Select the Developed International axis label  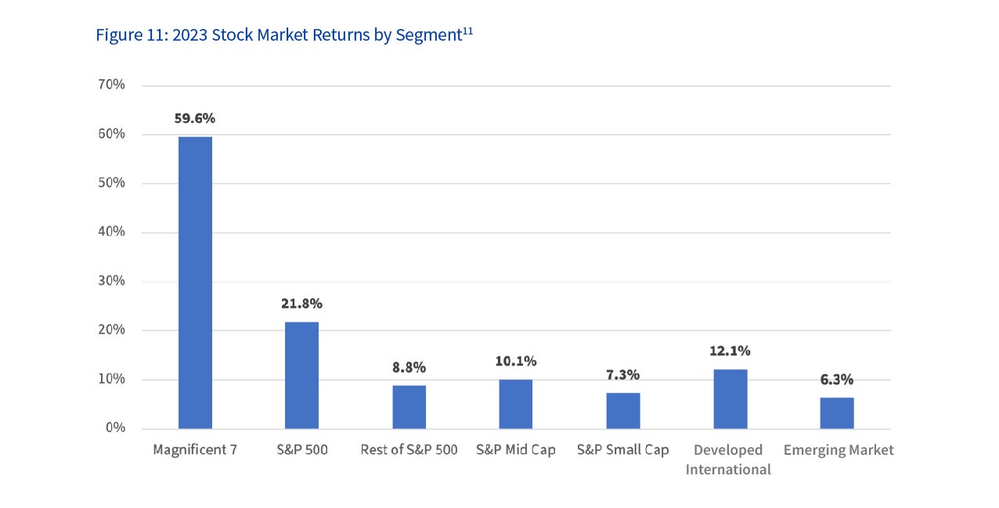(728, 459)
